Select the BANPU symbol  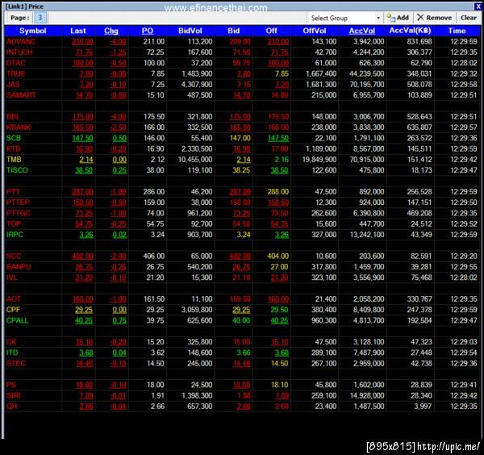point(19,267)
